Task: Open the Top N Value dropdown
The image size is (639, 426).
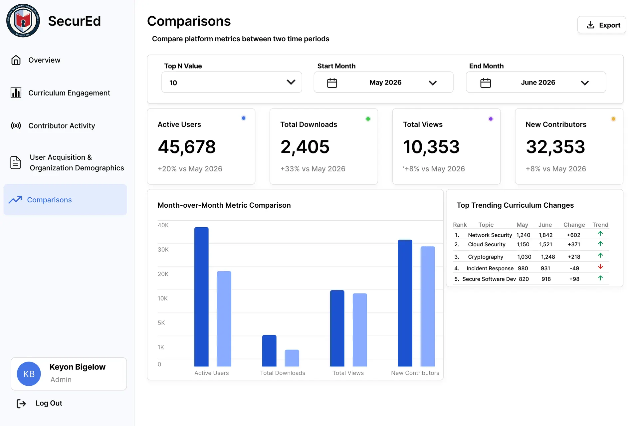Action: [x=232, y=82]
